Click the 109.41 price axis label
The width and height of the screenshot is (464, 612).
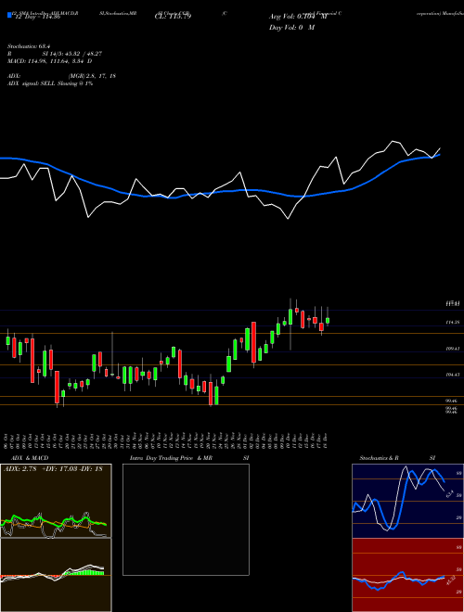click(x=452, y=349)
